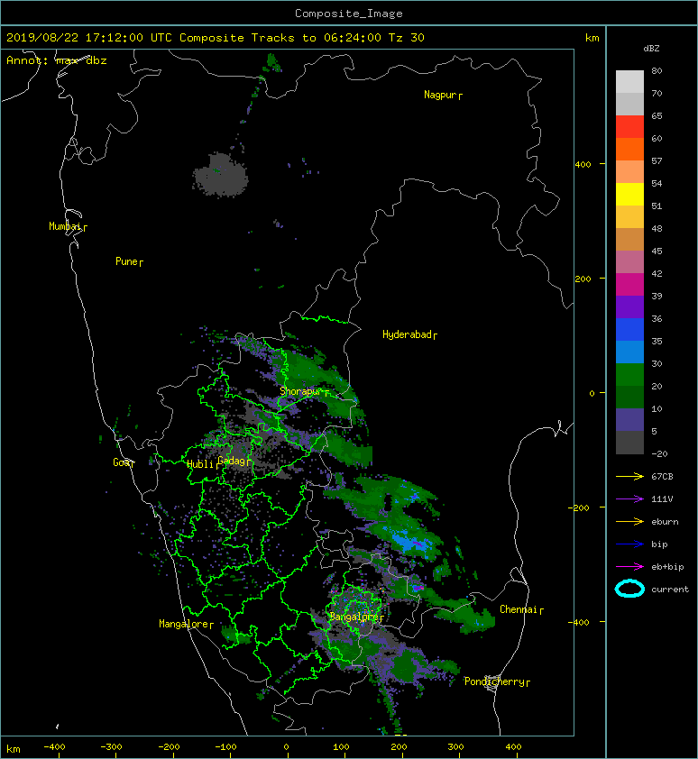Screen dimensions: 698x759
Task: Select the eburn arrow legend icon
Action: pyautogui.click(x=629, y=522)
